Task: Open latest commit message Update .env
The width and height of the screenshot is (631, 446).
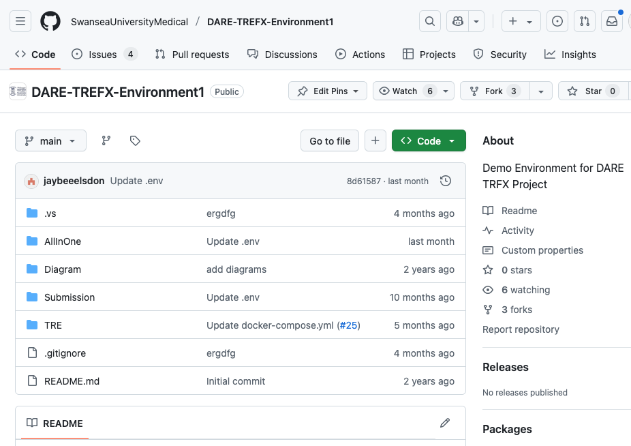Action: [136, 181]
